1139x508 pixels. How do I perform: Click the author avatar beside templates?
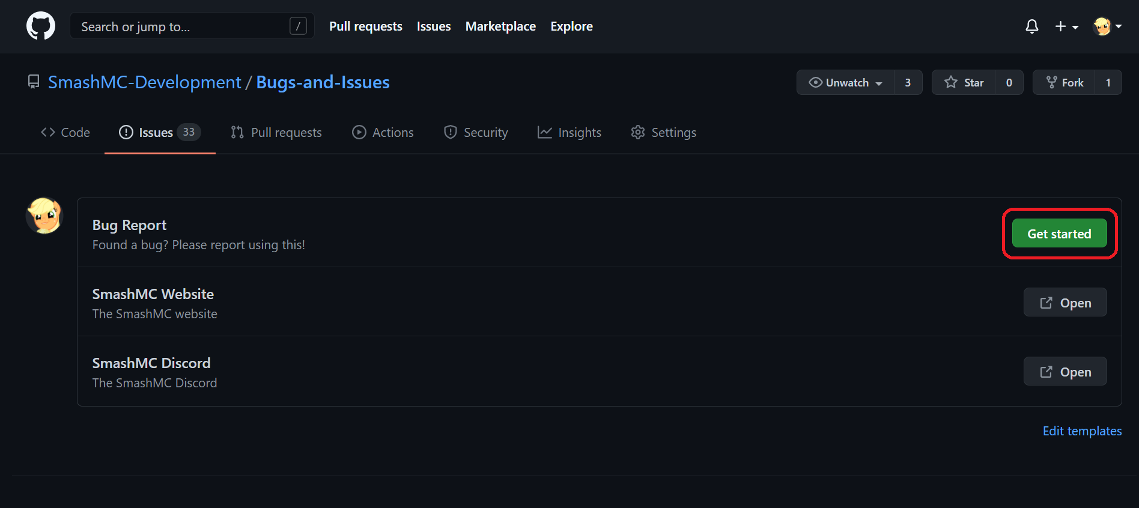click(x=44, y=216)
